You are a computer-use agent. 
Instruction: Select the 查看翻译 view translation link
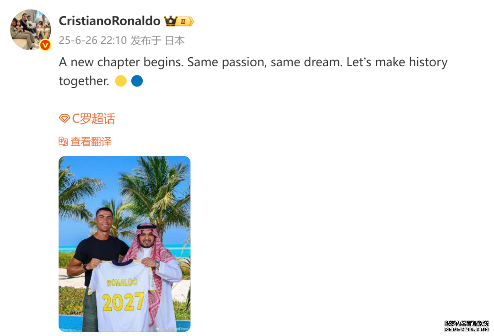pyautogui.click(x=91, y=141)
